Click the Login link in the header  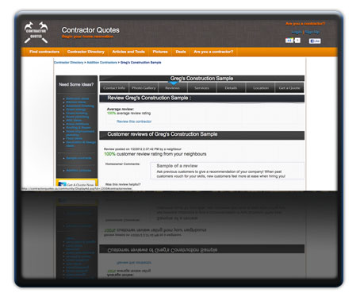tap(297, 32)
